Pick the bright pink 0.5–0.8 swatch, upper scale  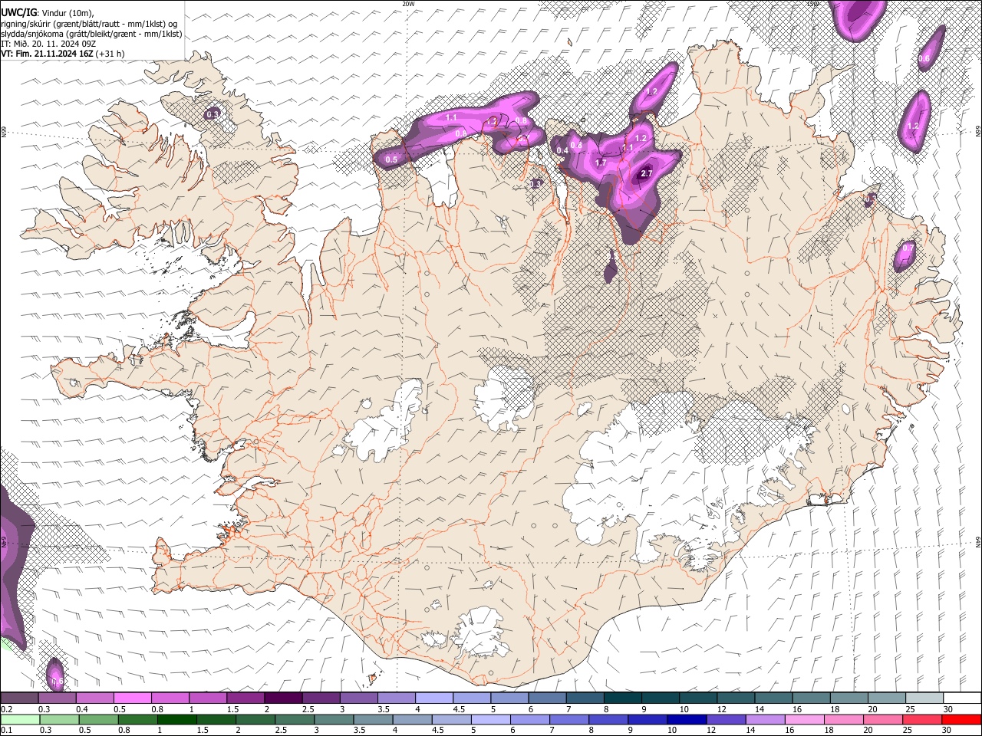click(132, 698)
